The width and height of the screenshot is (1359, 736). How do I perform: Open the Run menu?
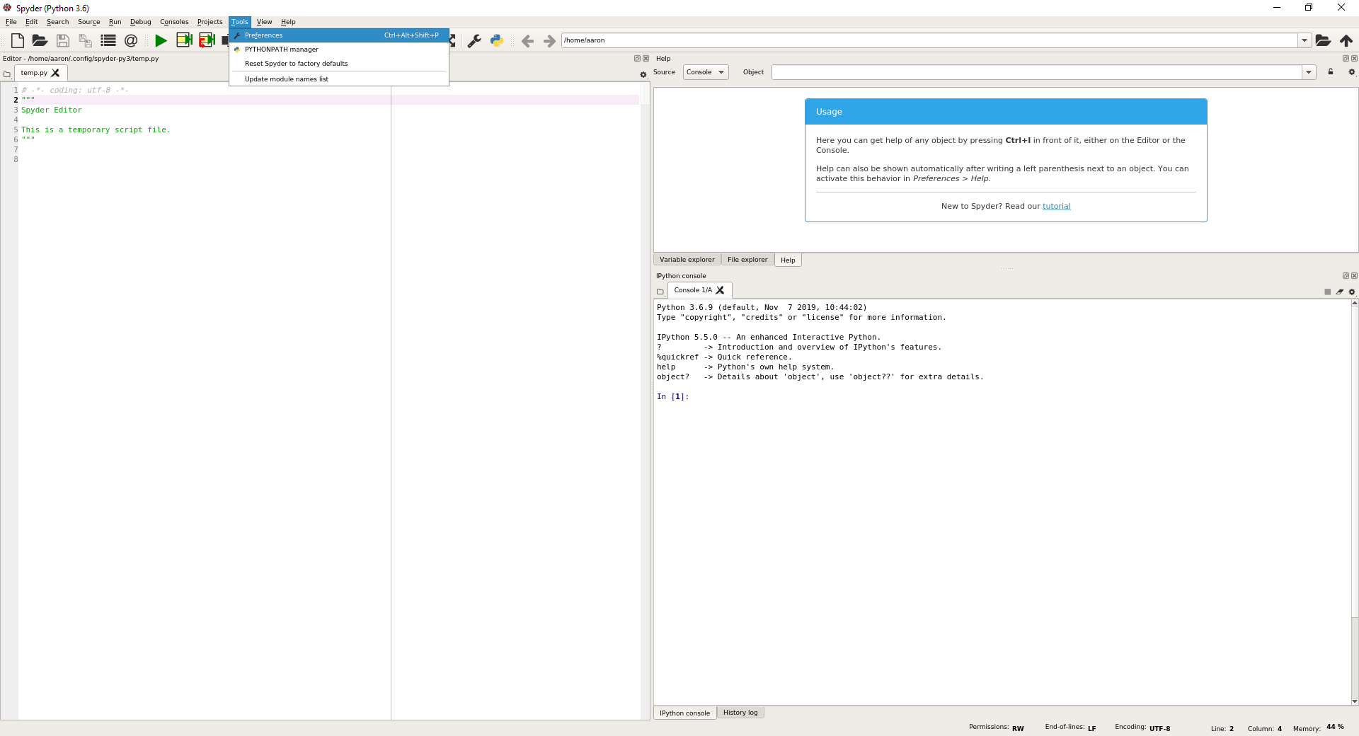(x=115, y=22)
